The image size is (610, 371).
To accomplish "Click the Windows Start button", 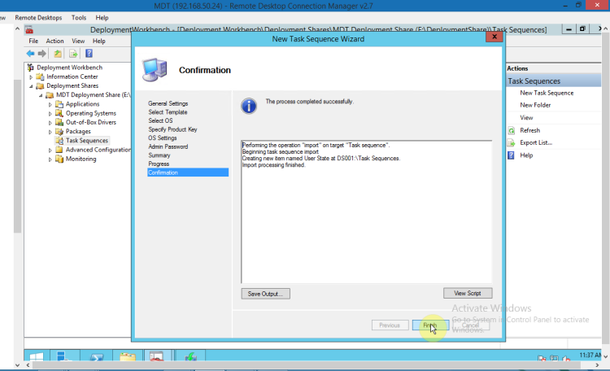I will point(37,357).
